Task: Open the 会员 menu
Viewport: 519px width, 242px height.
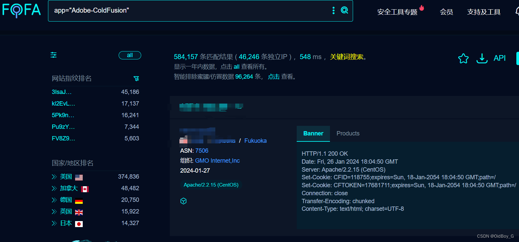Action: (x=446, y=12)
